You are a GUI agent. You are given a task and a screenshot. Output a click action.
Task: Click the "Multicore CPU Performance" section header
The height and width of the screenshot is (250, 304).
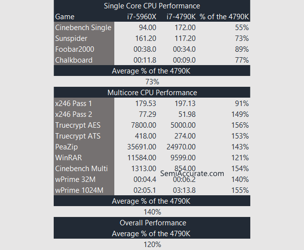pos(152,93)
